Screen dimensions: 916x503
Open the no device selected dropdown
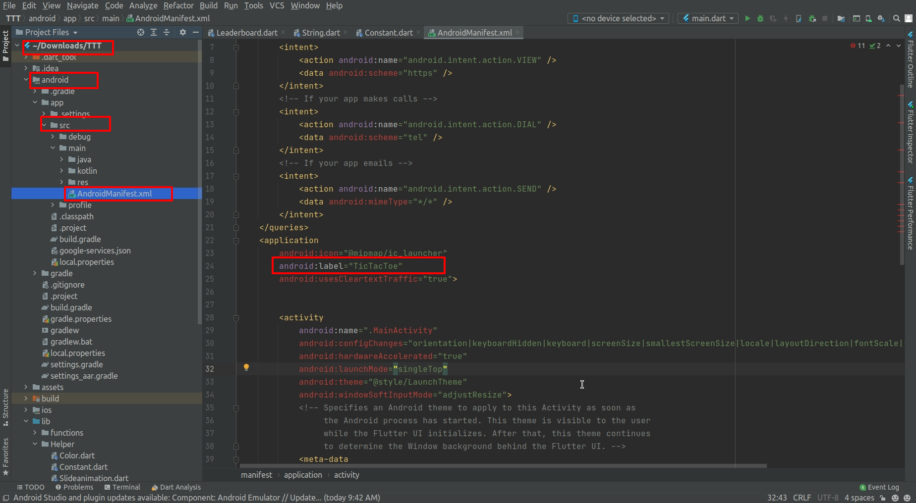(618, 18)
